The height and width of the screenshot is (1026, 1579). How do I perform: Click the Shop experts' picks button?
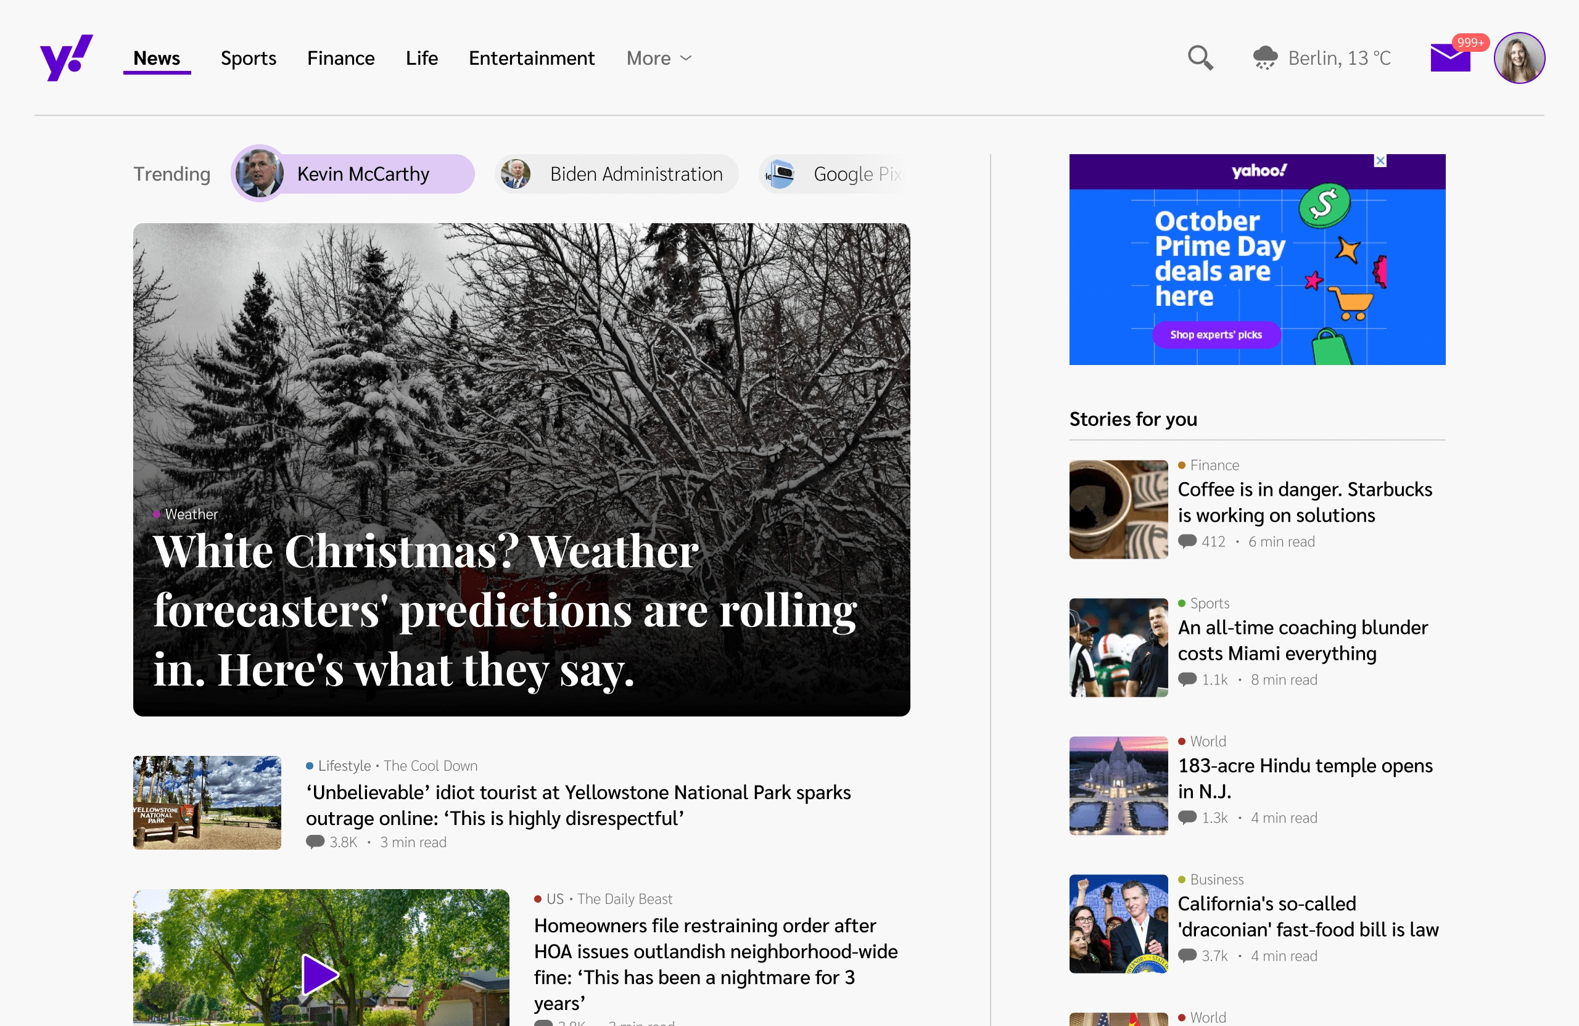click(x=1216, y=334)
